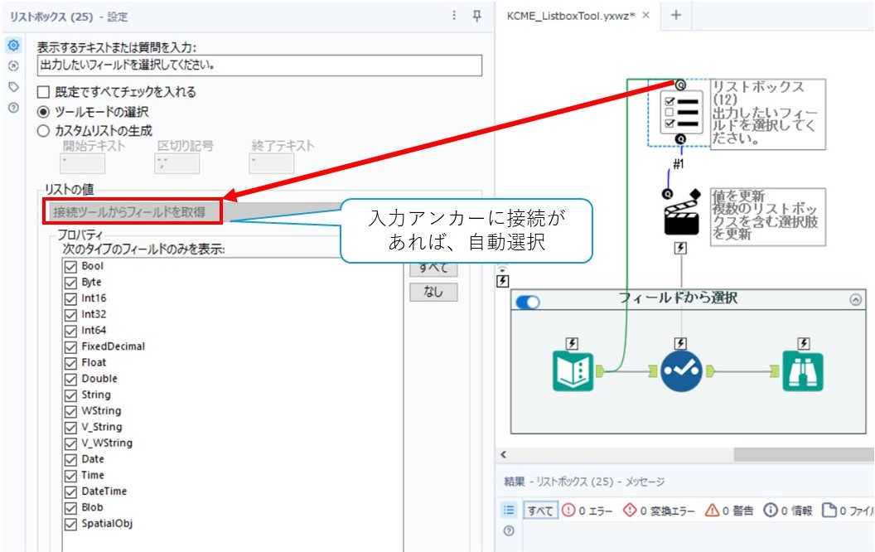Click the Input Data book tool
875x552 pixels.
(572, 370)
